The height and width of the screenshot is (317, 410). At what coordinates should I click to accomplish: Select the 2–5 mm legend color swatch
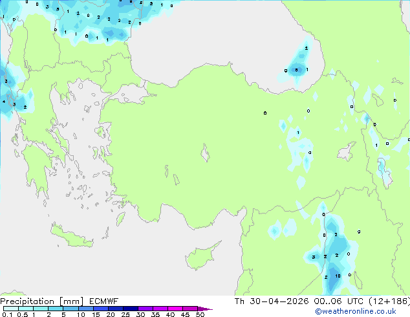[56, 309]
